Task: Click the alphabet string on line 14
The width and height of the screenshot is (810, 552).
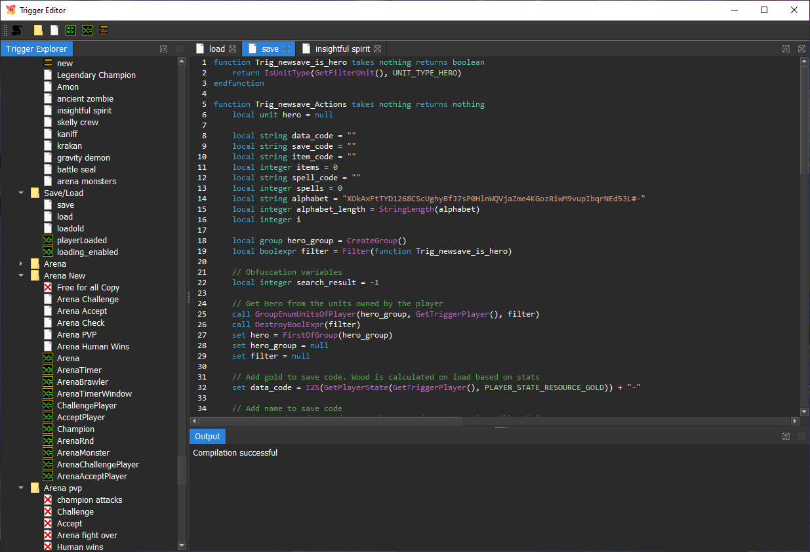Action: 495,199
